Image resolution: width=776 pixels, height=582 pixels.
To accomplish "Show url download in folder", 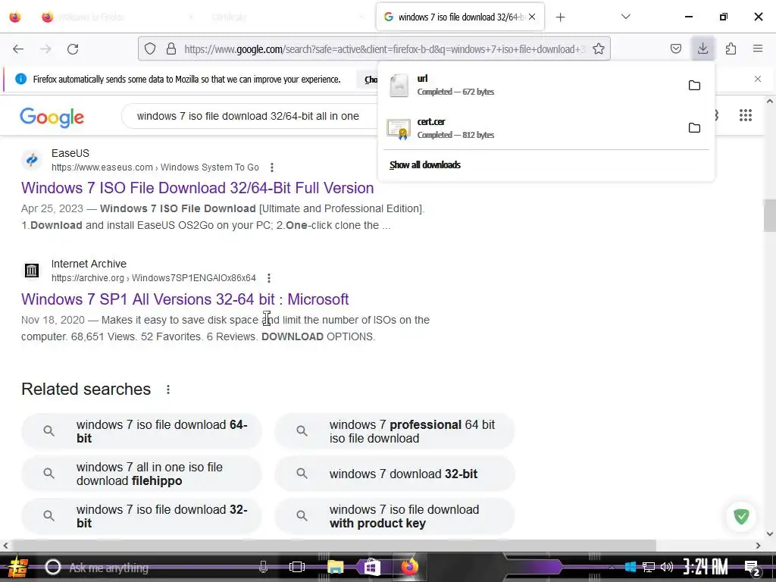I will 694,85.
